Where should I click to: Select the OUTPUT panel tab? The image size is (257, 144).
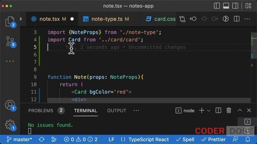[x=116, y=111]
